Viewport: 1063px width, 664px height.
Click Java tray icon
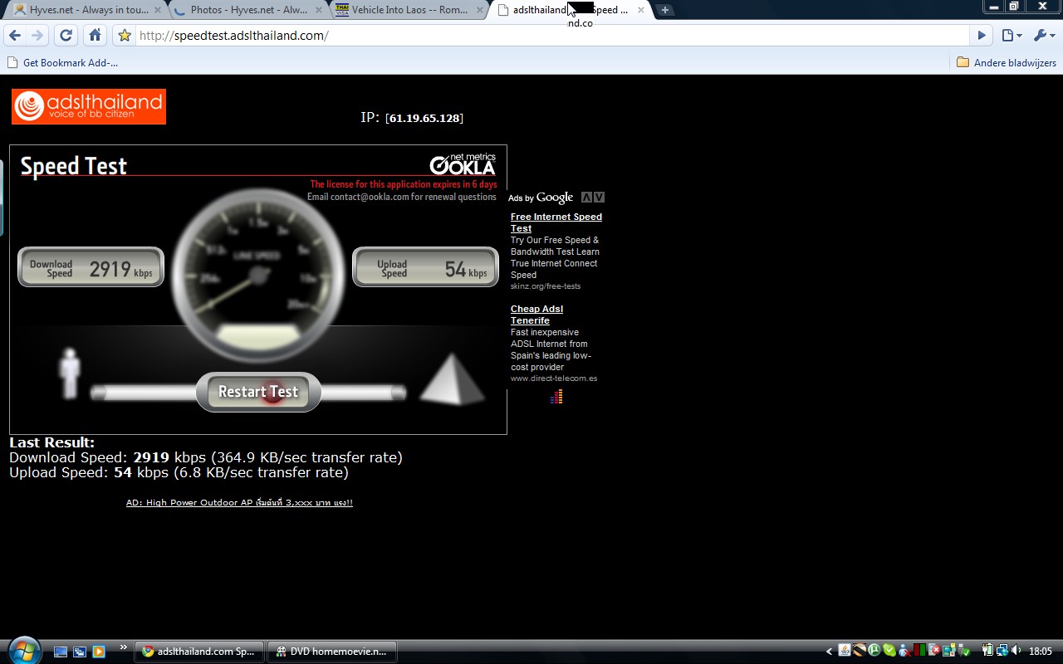tap(845, 650)
